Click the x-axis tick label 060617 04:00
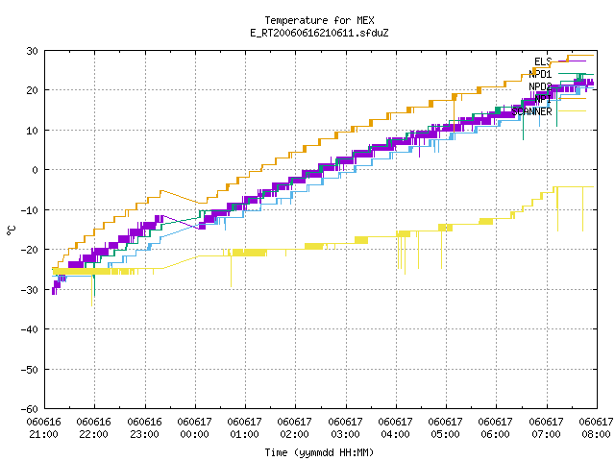 click(x=395, y=428)
